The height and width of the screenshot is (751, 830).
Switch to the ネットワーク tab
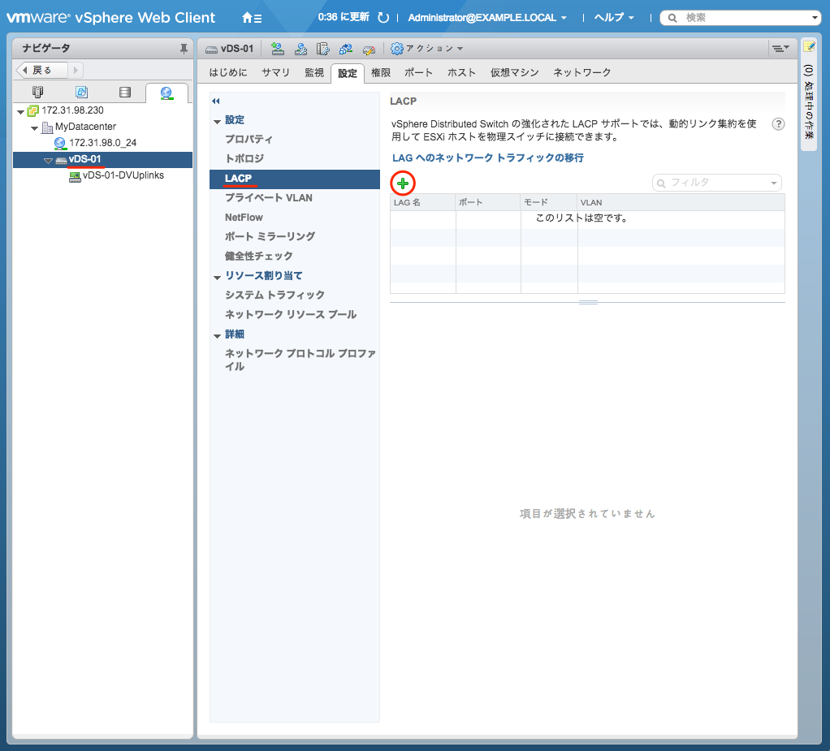(582, 72)
